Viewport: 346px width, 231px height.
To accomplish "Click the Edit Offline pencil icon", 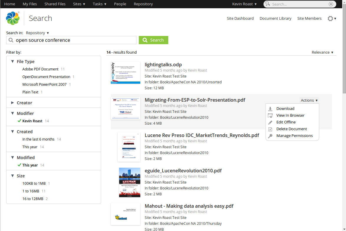I will click(x=270, y=122).
